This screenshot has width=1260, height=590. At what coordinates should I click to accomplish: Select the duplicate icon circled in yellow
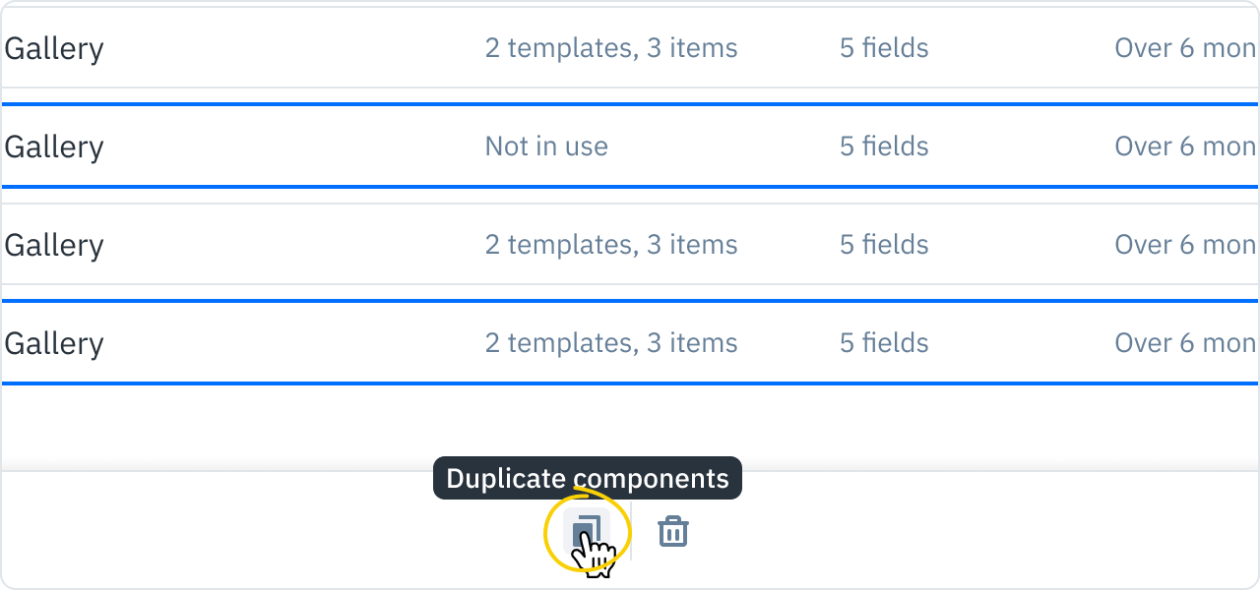tap(588, 530)
